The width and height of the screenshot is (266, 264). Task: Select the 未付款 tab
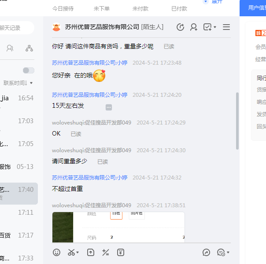point(140,8)
